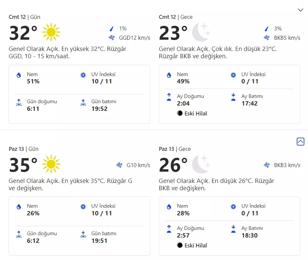308x260 pixels.
Task: Expand the Cmt 12 section via the down chevron
Action: coord(300,10)
